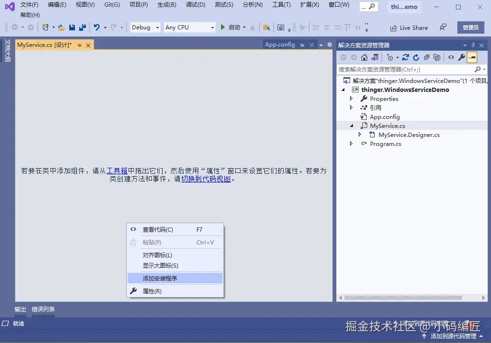The width and height of the screenshot is (491, 343).
Task: Click View Code icon in Solution Explorer
Action: click(451, 57)
